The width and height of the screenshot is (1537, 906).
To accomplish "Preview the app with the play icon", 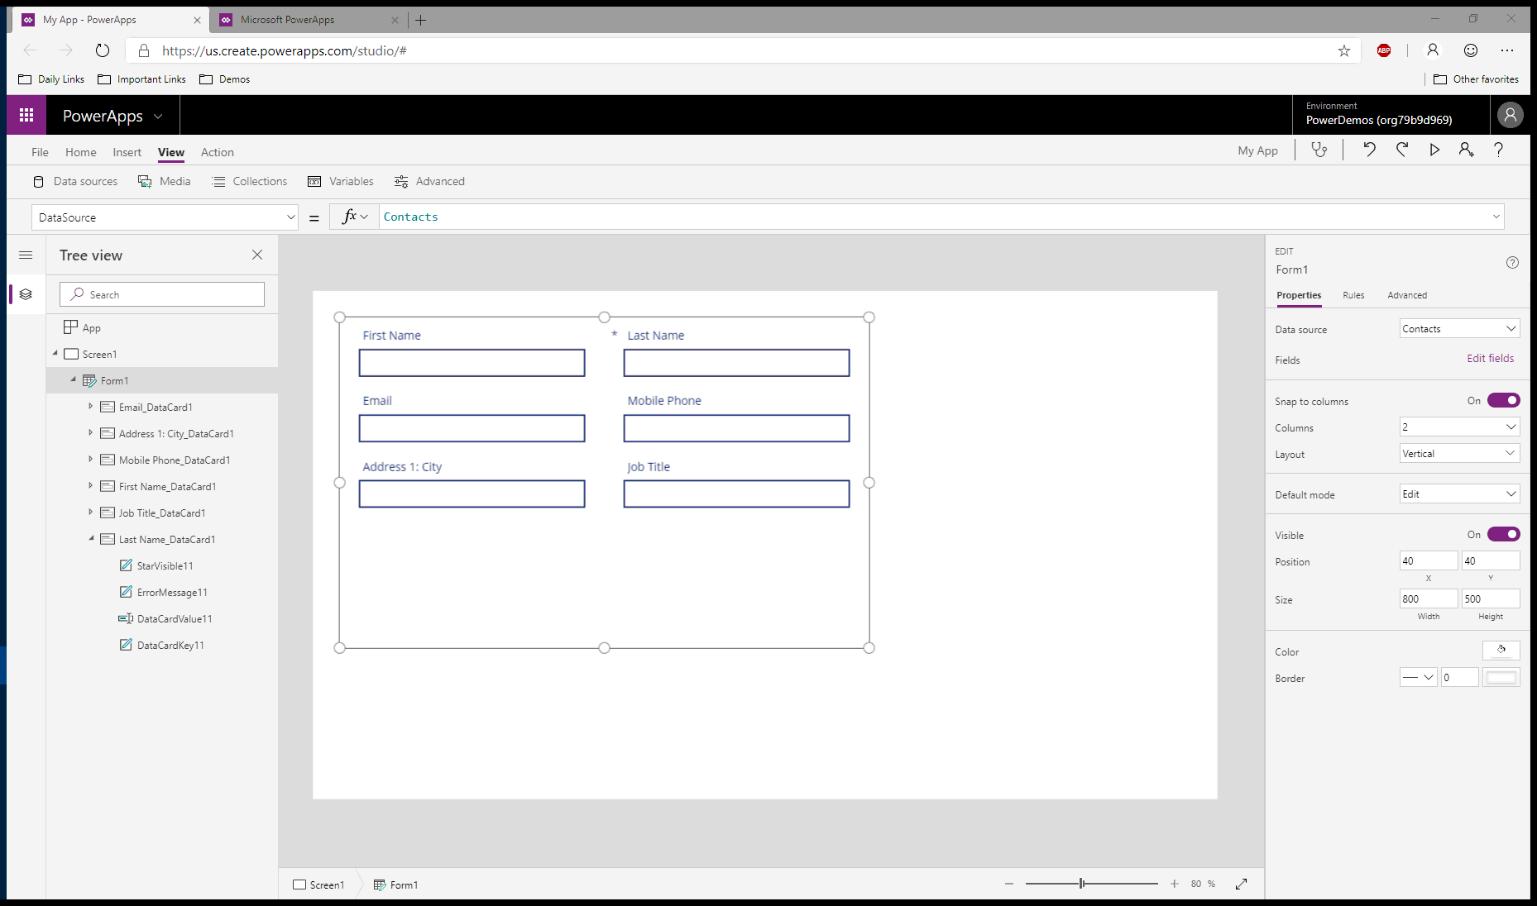I will pos(1434,150).
